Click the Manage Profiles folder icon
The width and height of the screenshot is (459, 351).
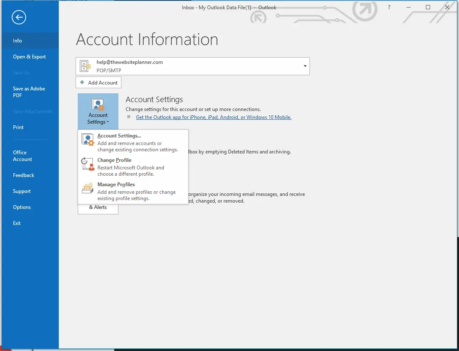point(87,188)
